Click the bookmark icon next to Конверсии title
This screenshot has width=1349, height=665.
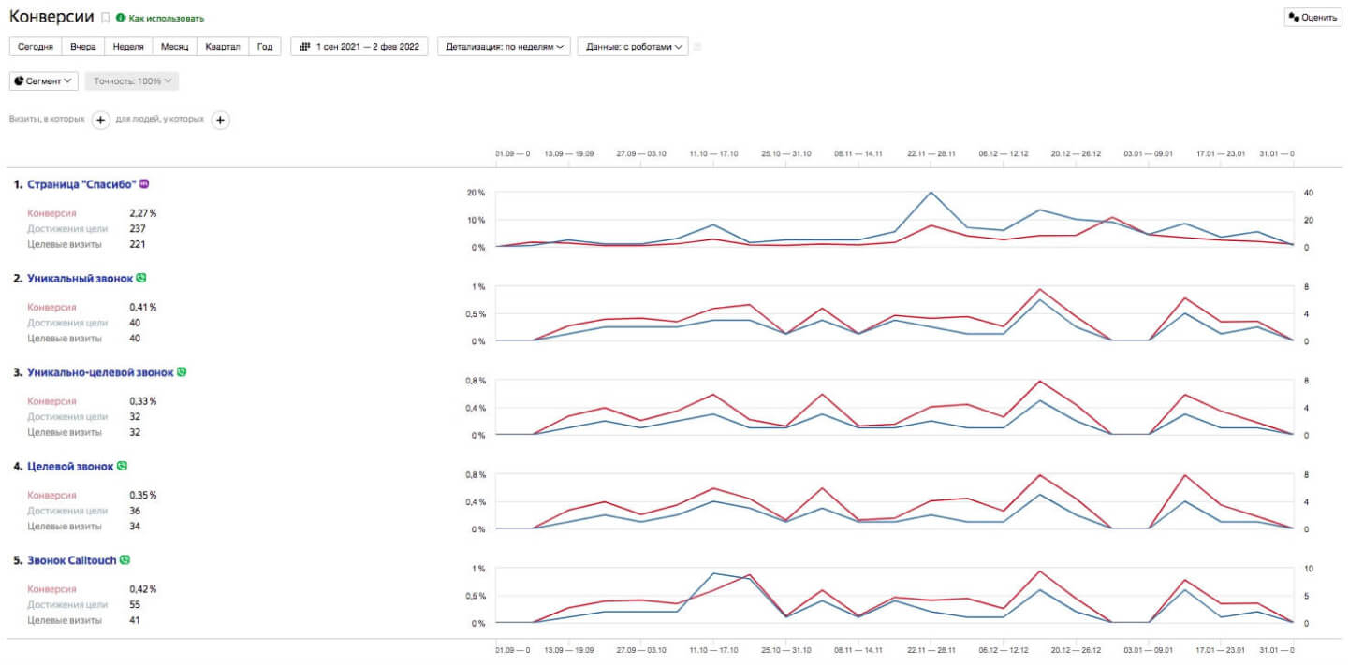coord(106,18)
